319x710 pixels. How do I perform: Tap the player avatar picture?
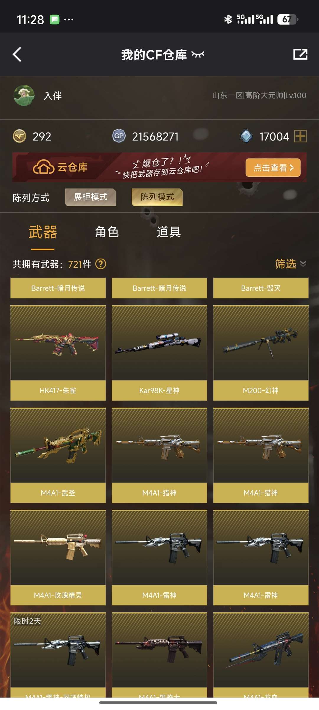coord(24,96)
